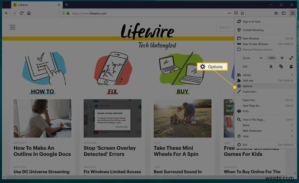Expand the Web Developer submenu
Image resolution: width=299 pixels, height=183 pixels.
[265, 130]
